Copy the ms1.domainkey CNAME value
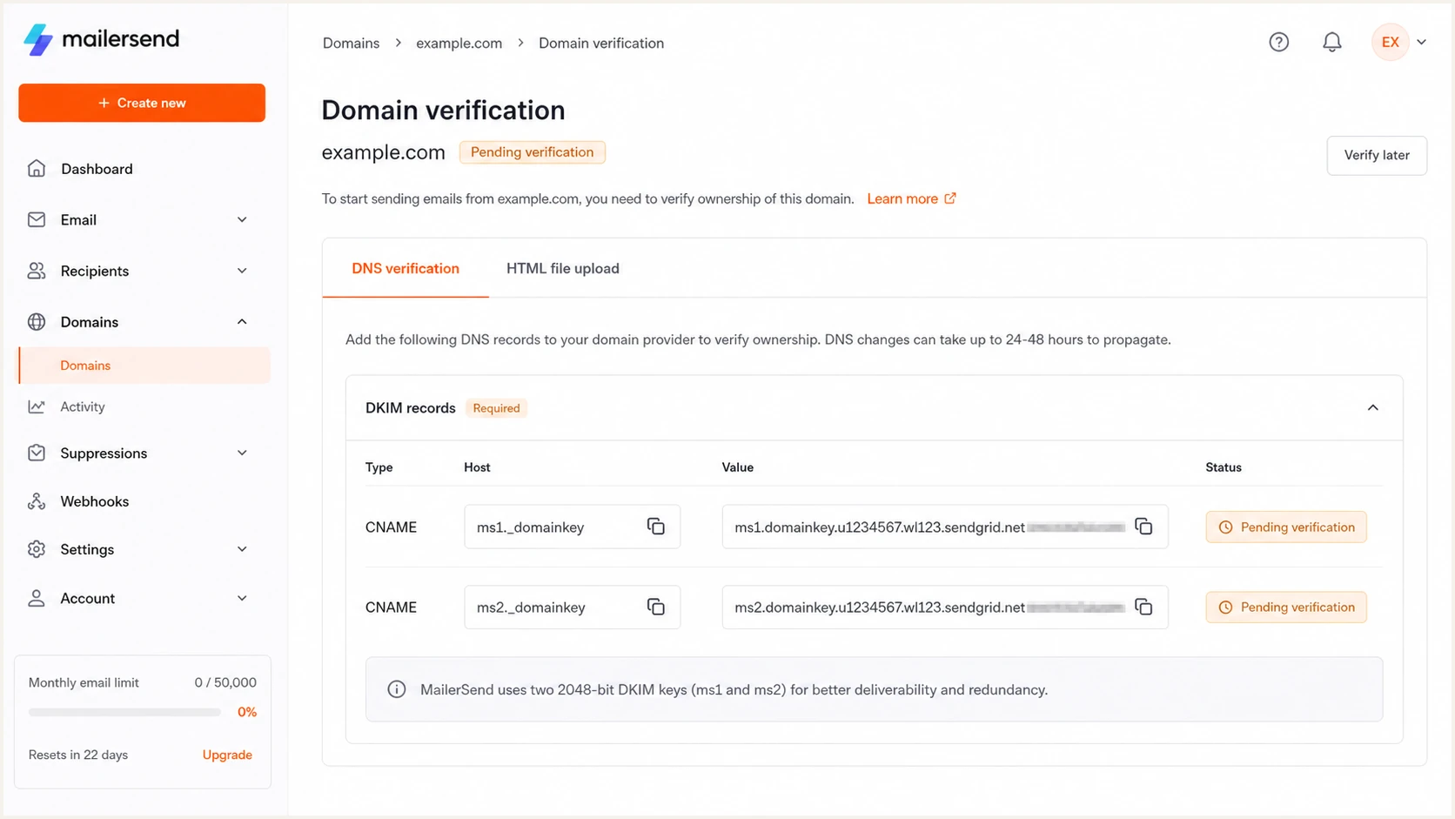This screenshot has width=1455, height=819. pos(1143,527)
